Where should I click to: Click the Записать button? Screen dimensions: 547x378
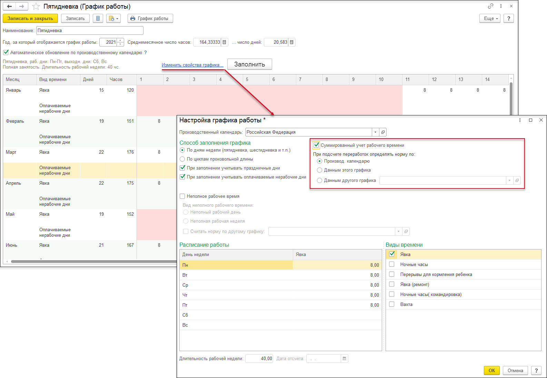(x=75, y=19)
